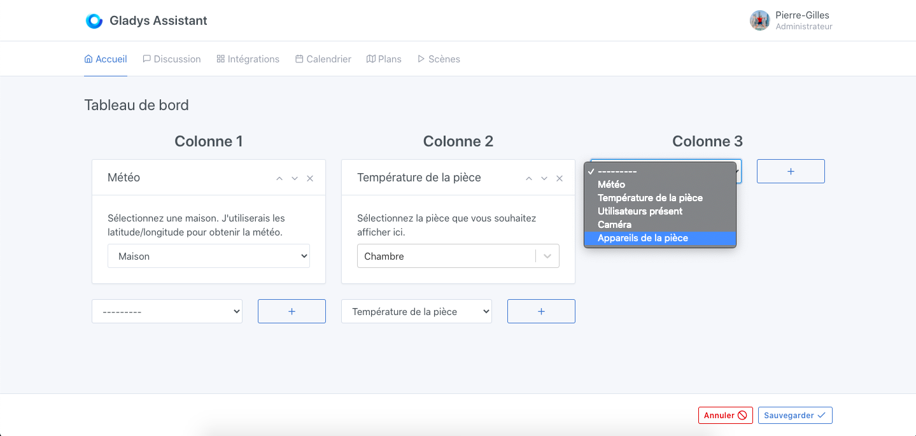This screenshot has height=436, width=916.
Task: Open the widget type dropdown under Colonne 1
Action: click(x=167, y=311)
